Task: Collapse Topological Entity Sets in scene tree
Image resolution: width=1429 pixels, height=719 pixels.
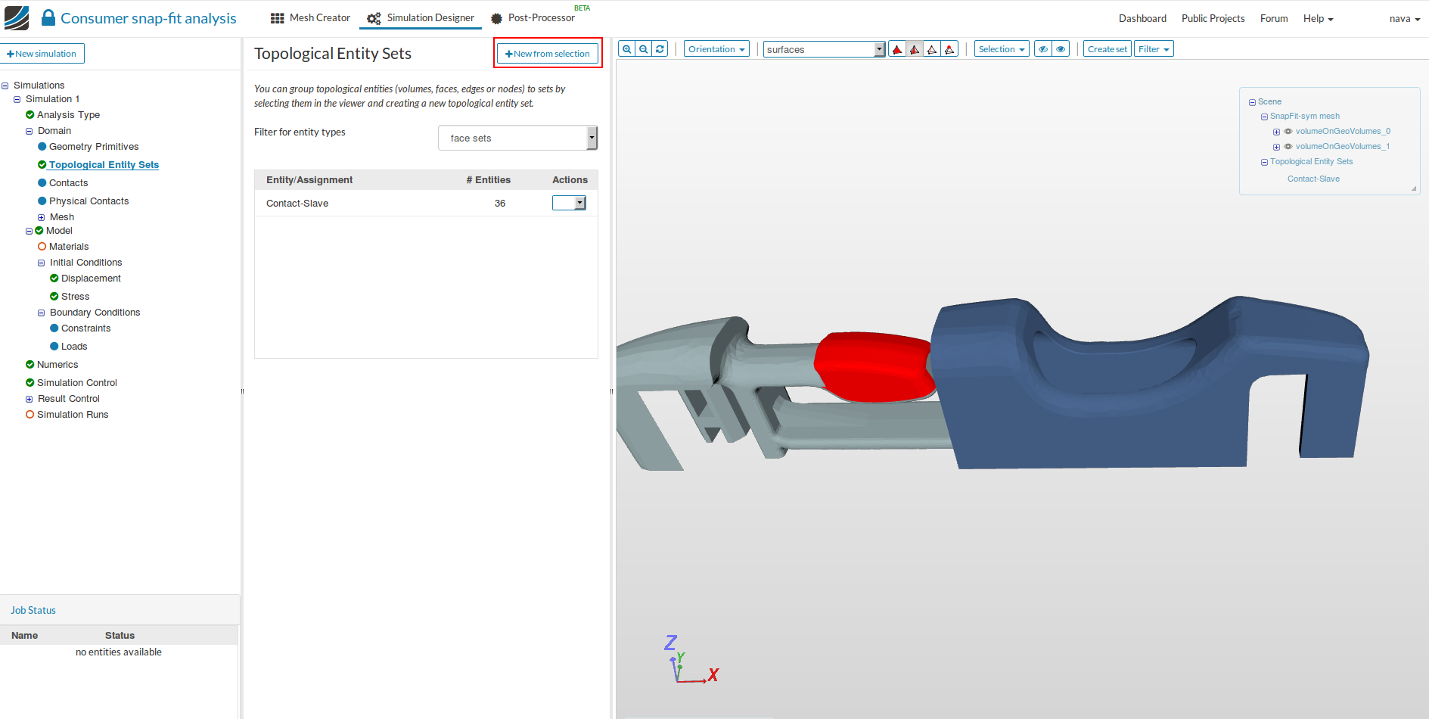Action: [x=1264, y=163]
